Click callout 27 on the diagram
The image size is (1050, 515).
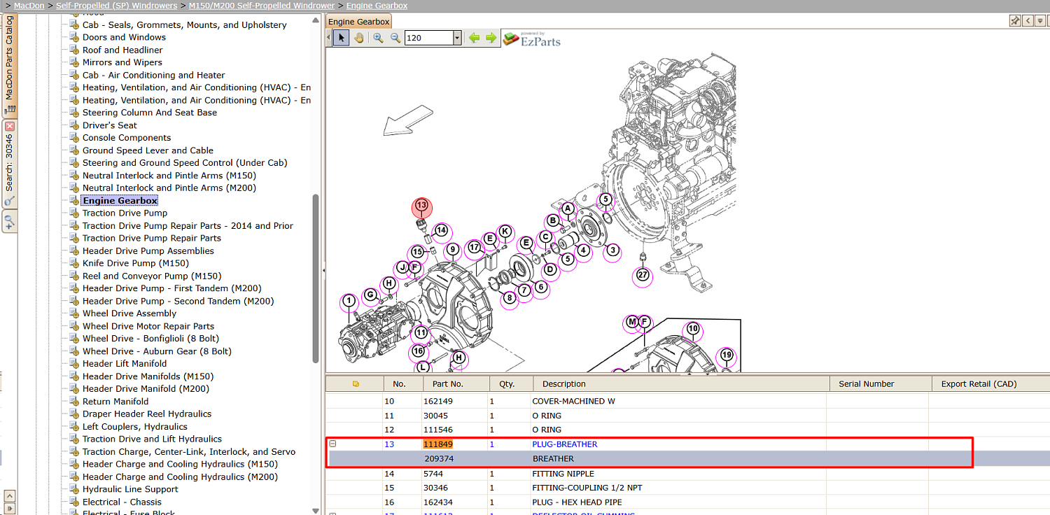click(643, 276)
